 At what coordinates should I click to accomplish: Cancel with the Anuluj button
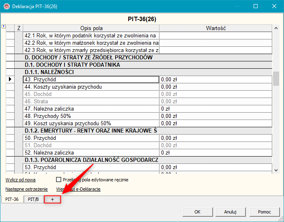point(230,212)
